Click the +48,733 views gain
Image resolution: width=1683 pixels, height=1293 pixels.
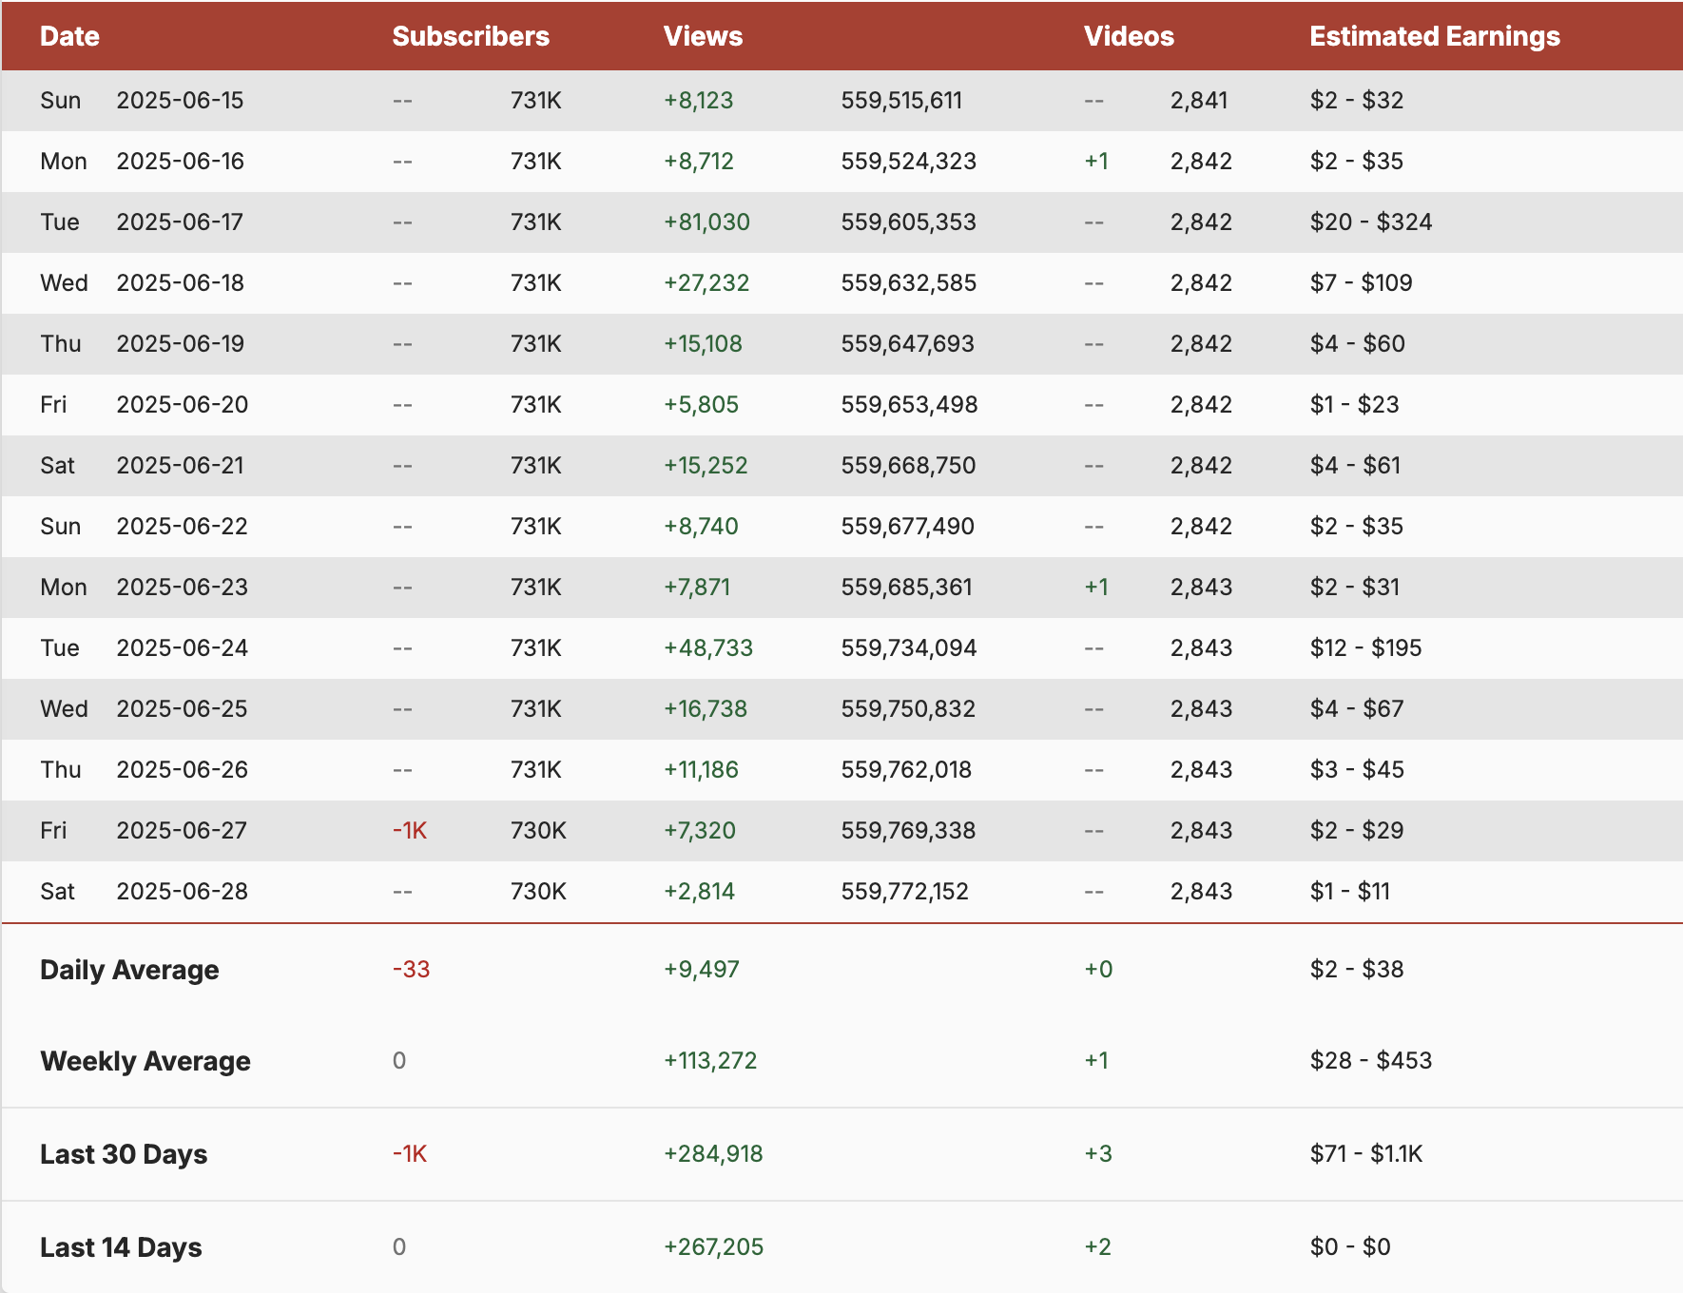tap(707, 648)
